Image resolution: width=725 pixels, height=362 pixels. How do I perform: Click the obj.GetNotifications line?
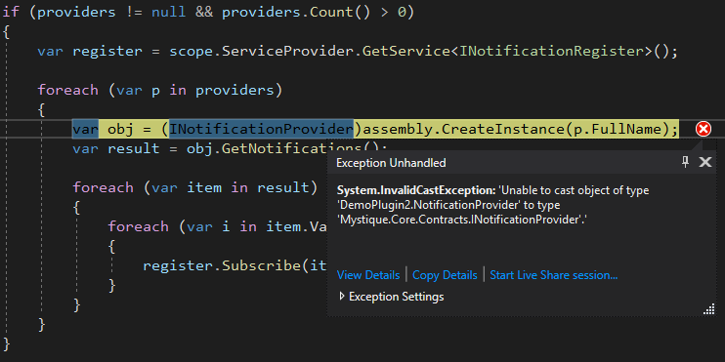coord(230,148)
